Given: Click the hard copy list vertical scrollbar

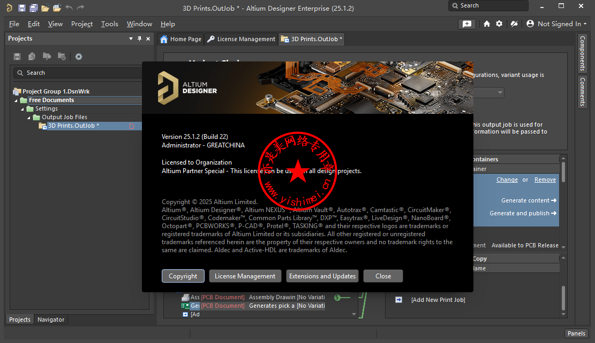Looking at the screenshot, I should pyautogui.click(x=563, y=298).
